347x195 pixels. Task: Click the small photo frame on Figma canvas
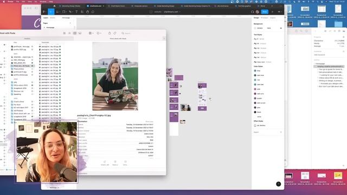pyautogui.click(x=185, y=107)
